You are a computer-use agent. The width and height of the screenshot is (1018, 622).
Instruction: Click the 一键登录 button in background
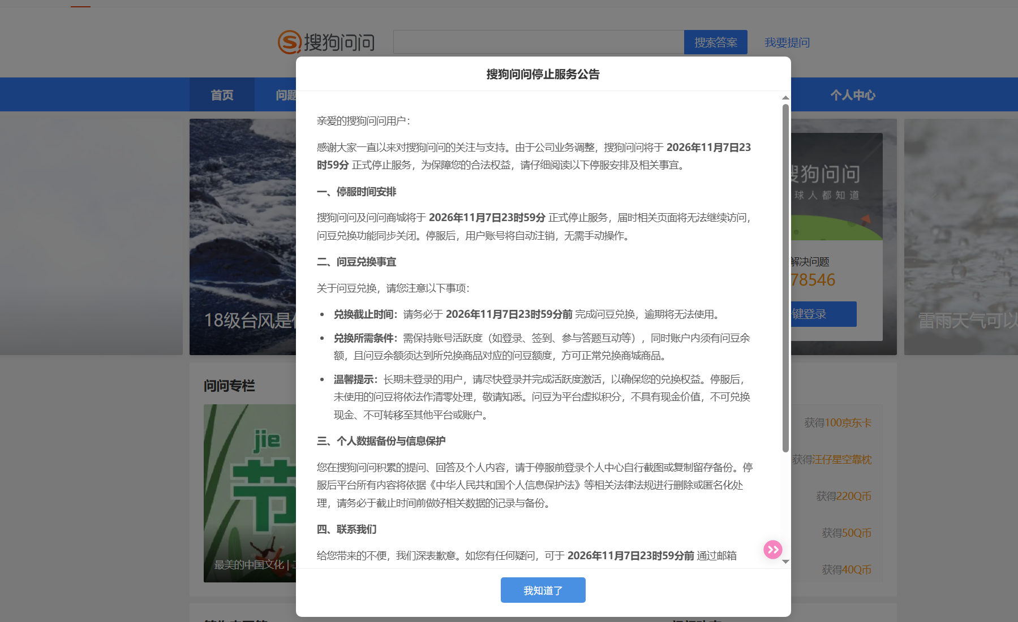click(824, 314)
